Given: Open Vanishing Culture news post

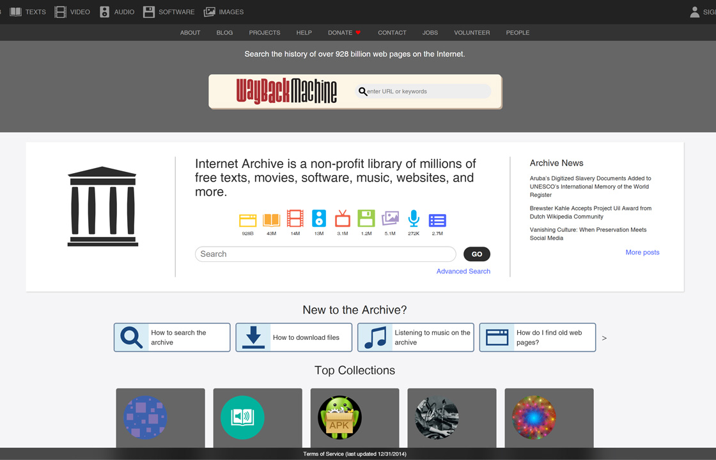Looking at the screenshot, I should [x=588, y=234].
